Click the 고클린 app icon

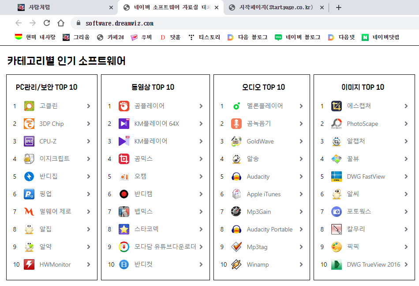(29, 106)
